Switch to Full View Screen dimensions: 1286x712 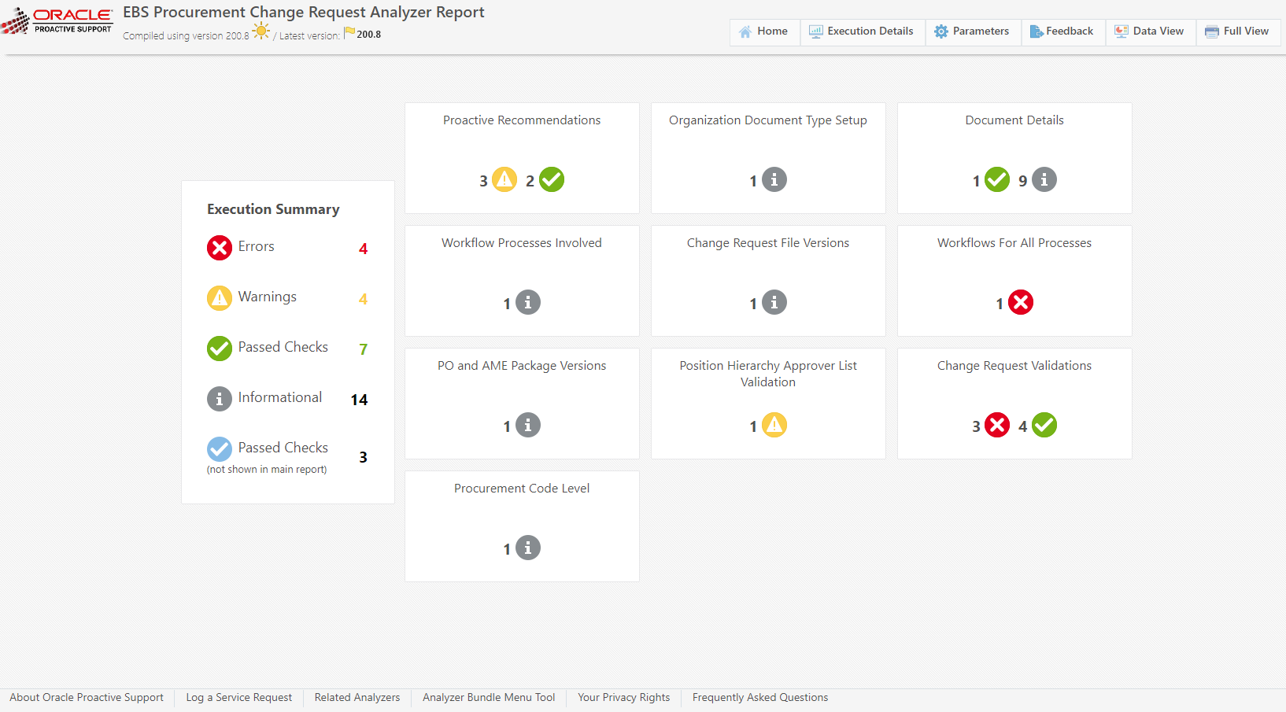pos(1237,31)
